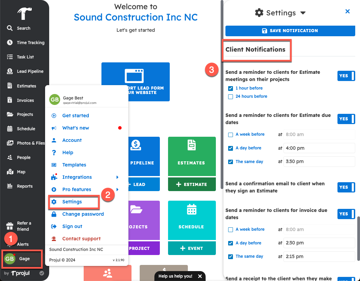This screenshot has height=281, width=360.
Task: Toggle Estimate due date reminders off
Action: 346,119
